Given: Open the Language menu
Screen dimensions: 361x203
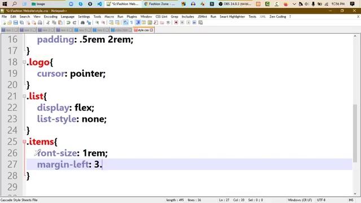Looking at the screenshot, I should [68, 16].
